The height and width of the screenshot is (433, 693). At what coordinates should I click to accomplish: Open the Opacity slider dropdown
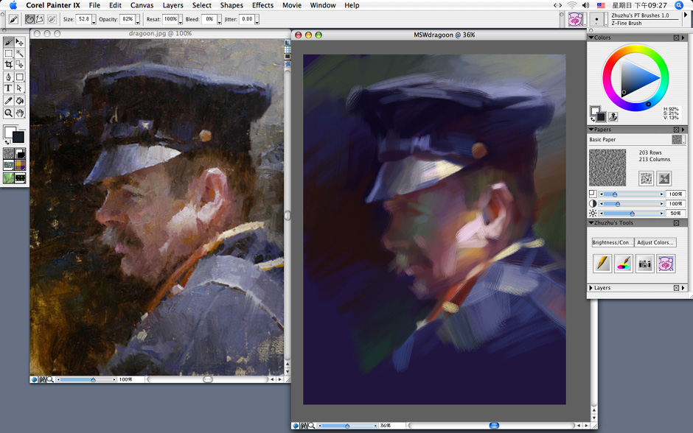137,19
